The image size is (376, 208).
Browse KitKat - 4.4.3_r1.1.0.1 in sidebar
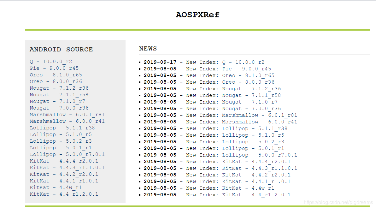click(67, 168)
